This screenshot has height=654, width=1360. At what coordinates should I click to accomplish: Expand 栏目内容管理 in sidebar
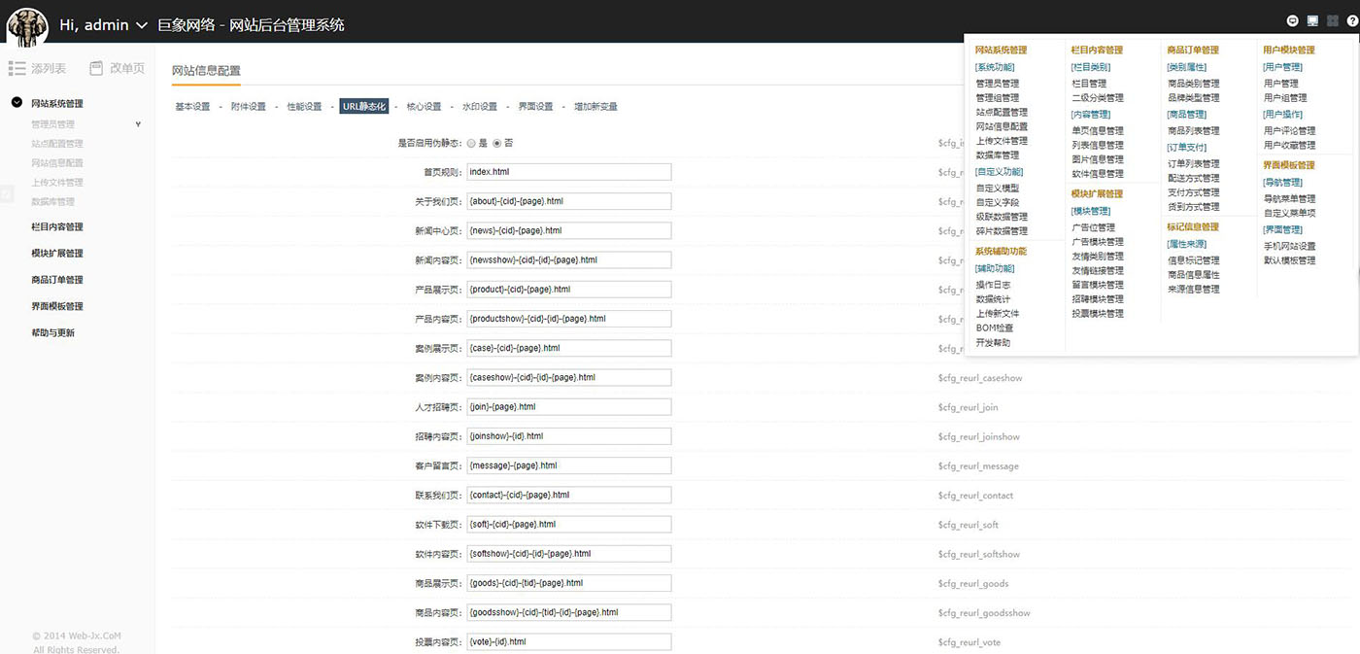point(57,227)
